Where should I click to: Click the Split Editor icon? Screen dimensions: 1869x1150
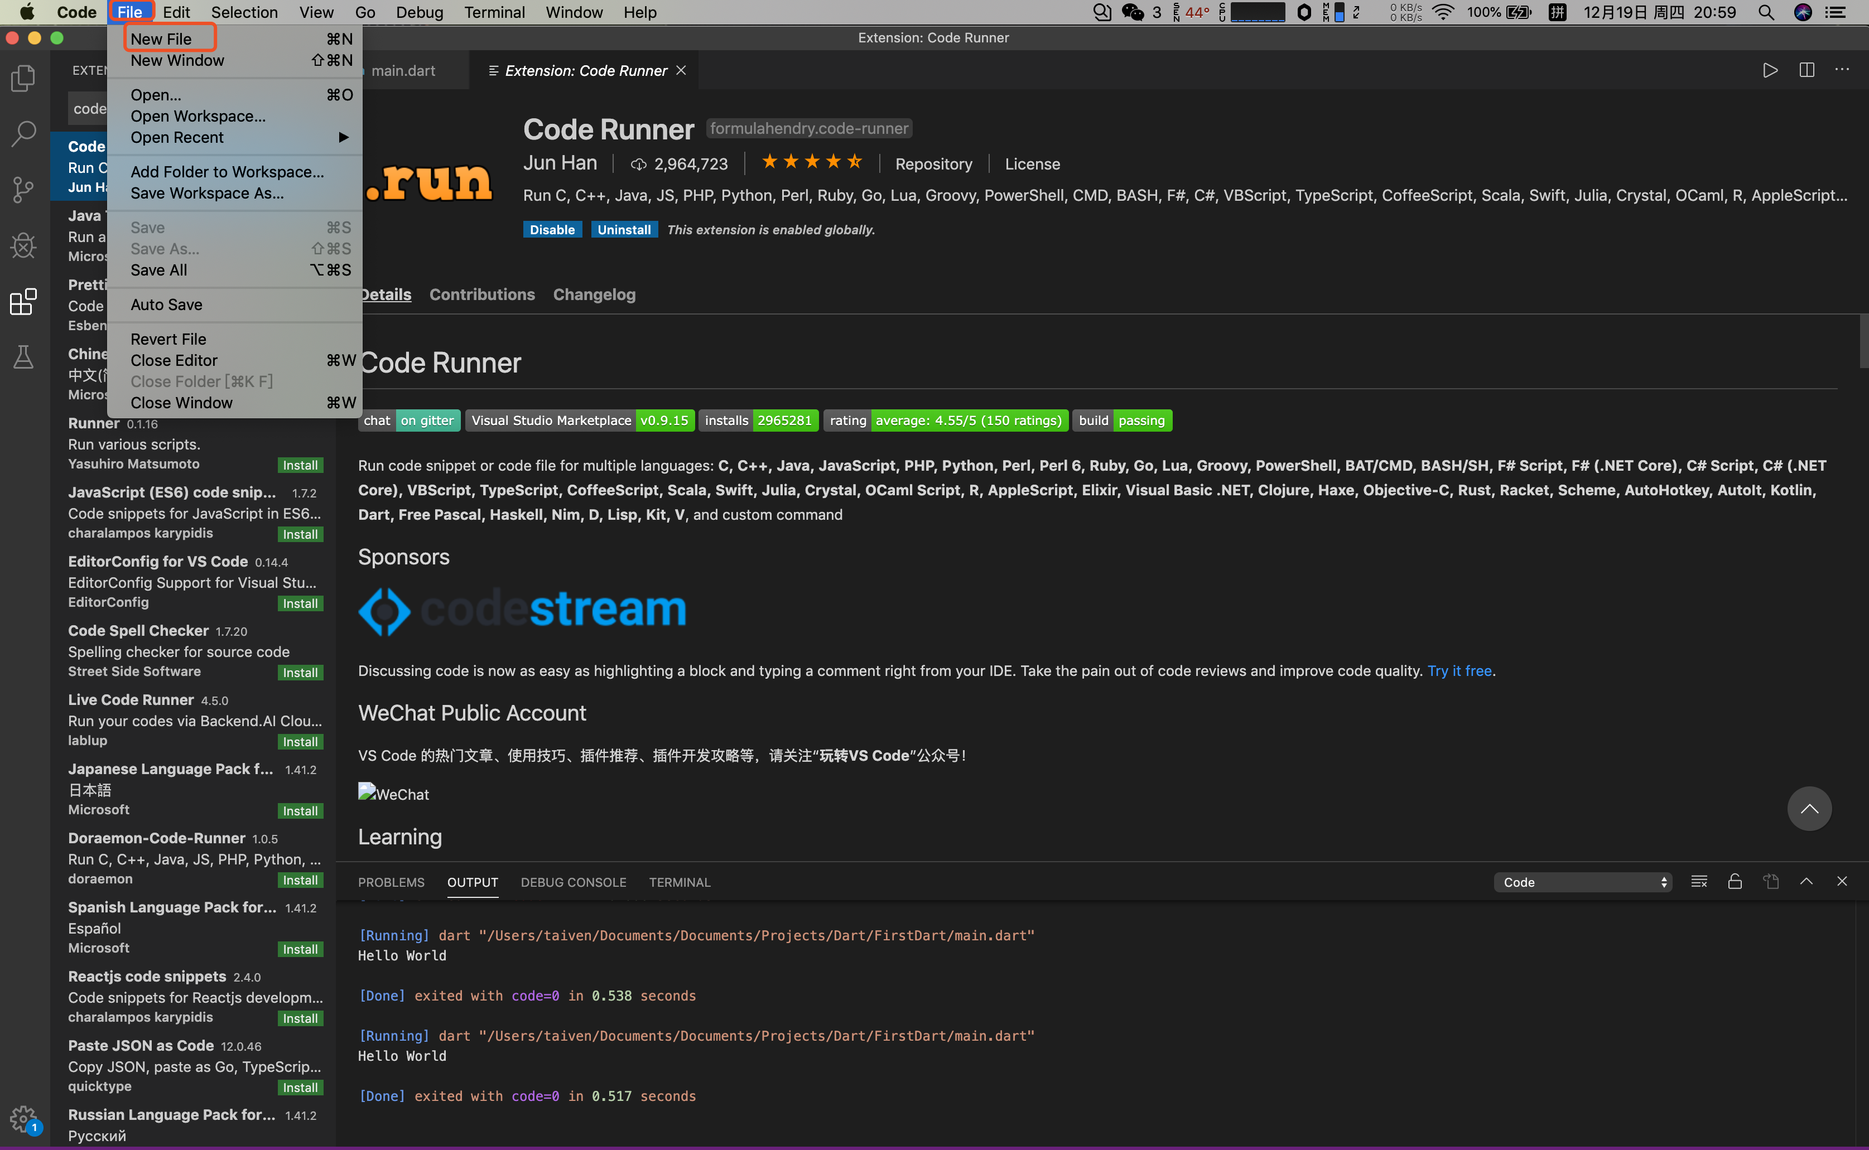coord(1807,70)
